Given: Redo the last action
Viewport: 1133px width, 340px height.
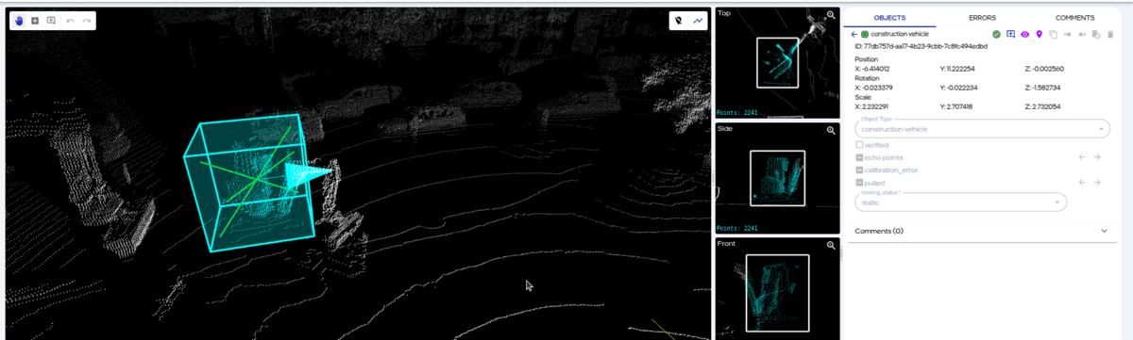Looking at the screenshot, I should [x=87, y=20].
